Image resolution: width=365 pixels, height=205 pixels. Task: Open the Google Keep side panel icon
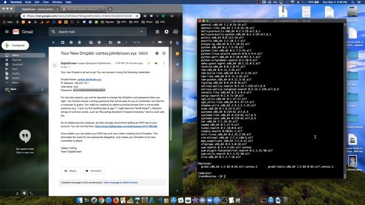177,54
